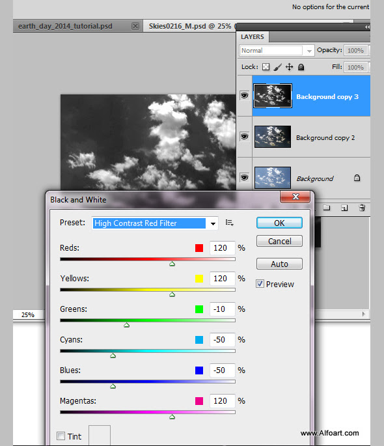Click the Cyans percentage input field
The height and width of the screenshot is (446, 384).
tap(223, 340)
